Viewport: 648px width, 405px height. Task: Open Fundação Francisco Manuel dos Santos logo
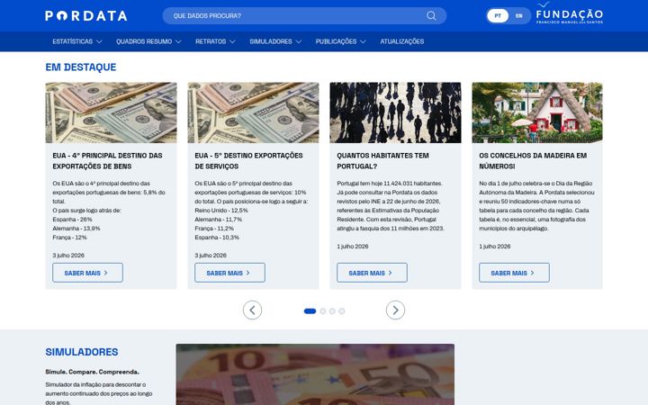(569, 14)
